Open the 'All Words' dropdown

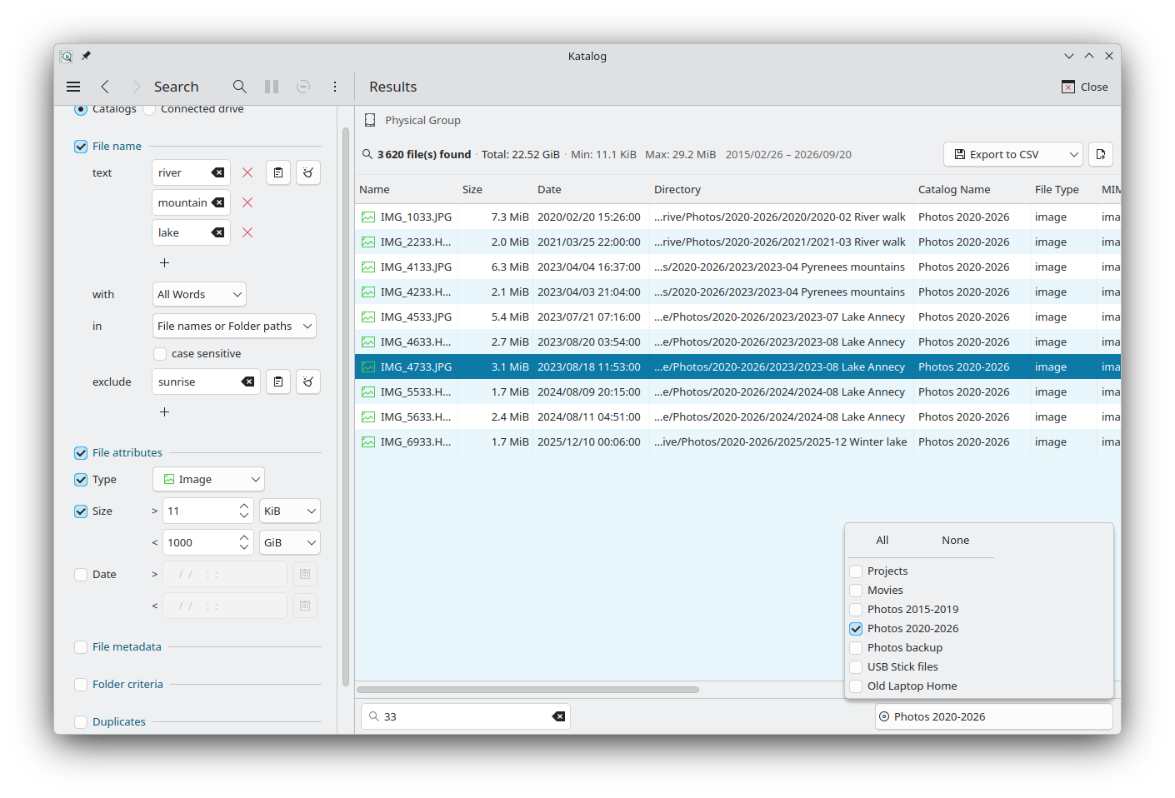click(x=199, y=294)
